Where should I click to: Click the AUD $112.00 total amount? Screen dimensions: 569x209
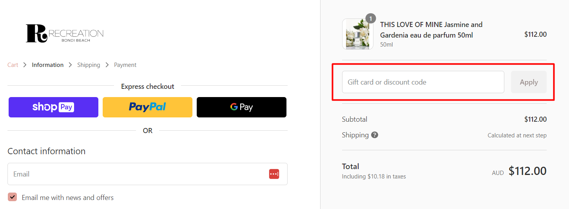pyautogui.click(x=527, y=171)
